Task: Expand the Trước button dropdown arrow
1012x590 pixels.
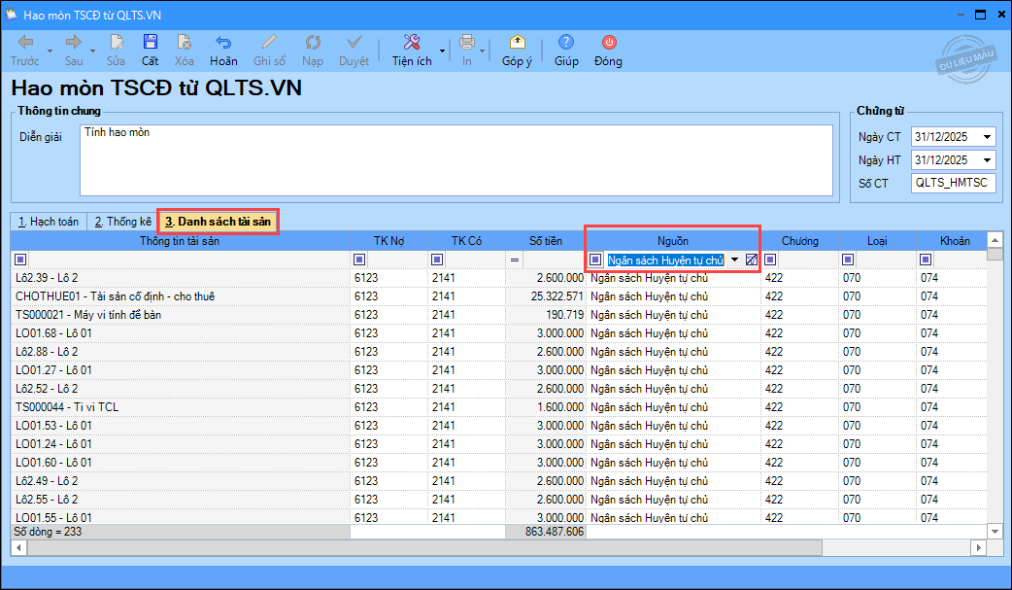Action: [x=51, y=51]
